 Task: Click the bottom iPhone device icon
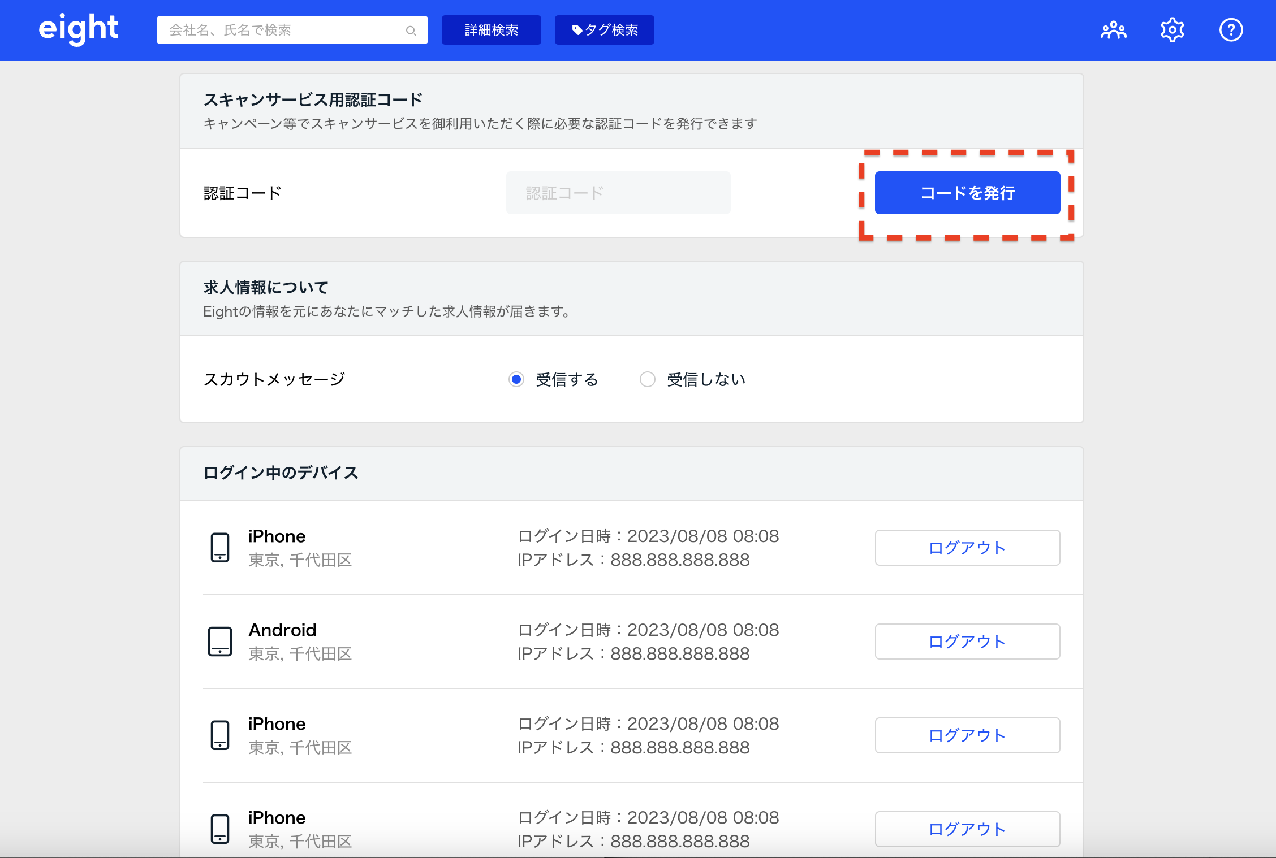[220, 829]
